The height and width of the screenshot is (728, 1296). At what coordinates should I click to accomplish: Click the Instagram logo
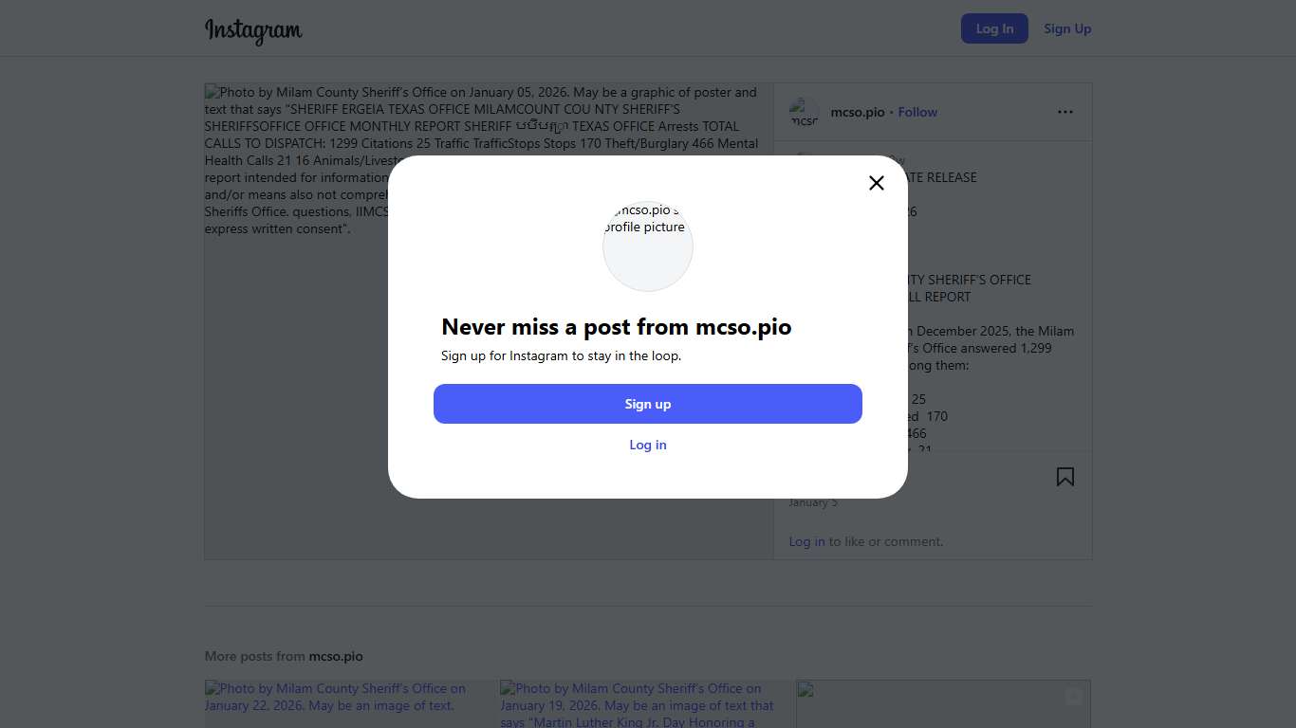[x=253, y=30]
